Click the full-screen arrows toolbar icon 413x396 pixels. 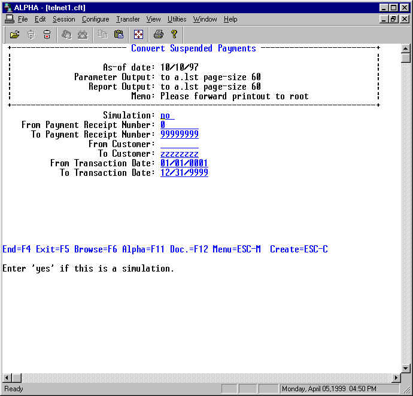[x=138, y=35]
